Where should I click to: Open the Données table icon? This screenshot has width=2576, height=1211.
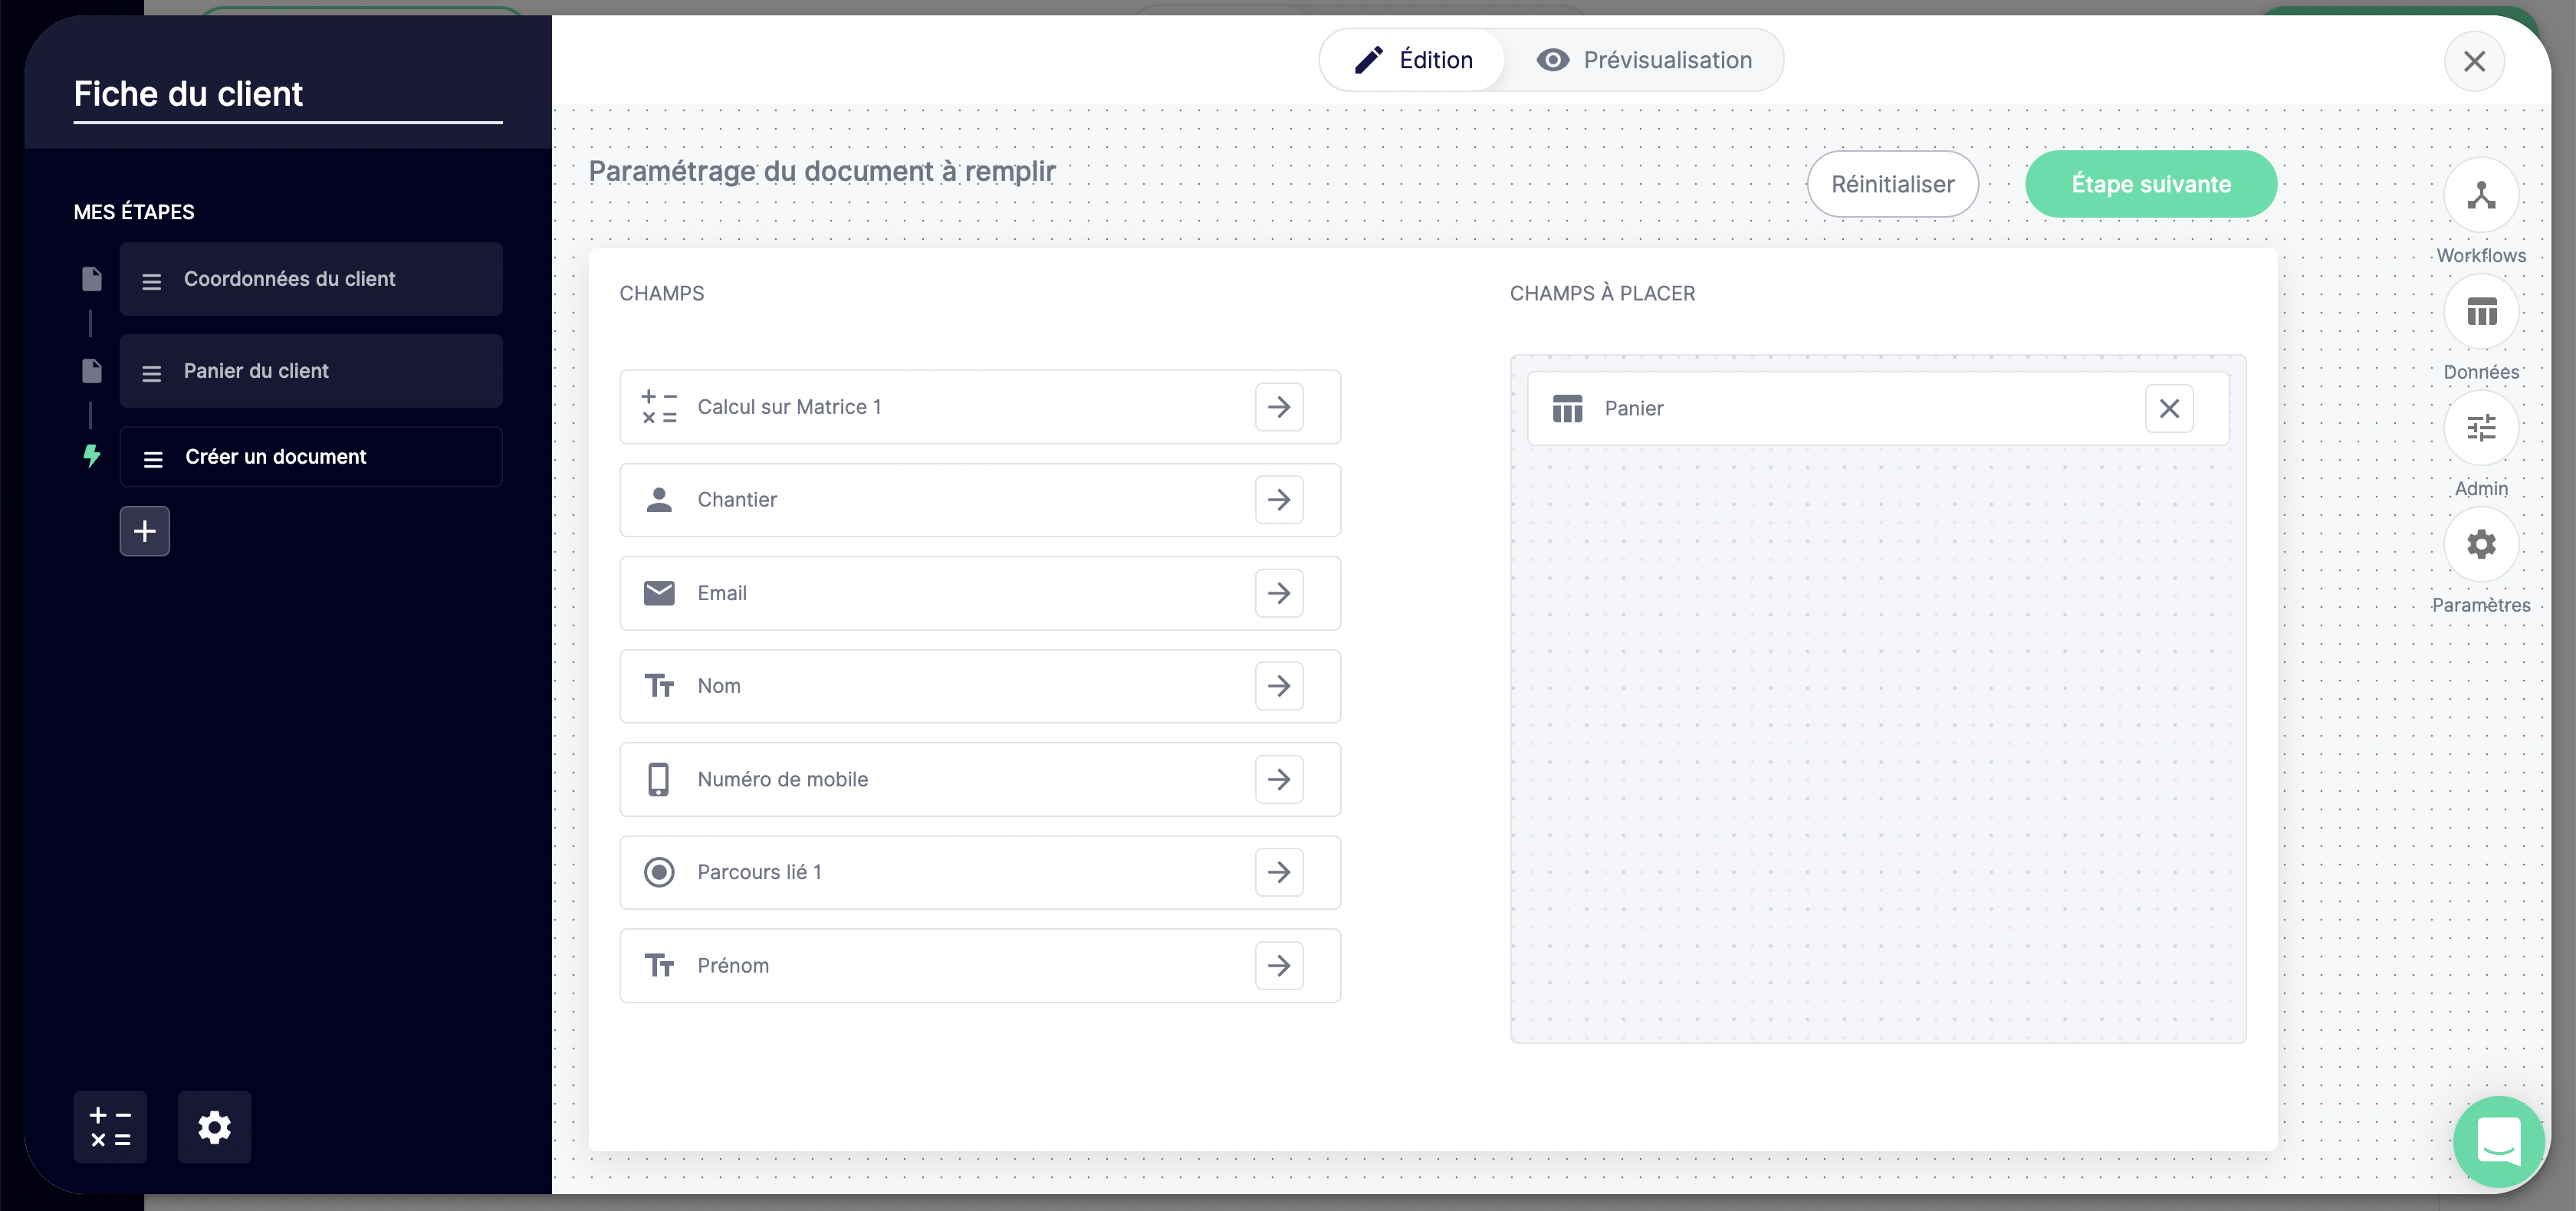tap(2481, 311)
